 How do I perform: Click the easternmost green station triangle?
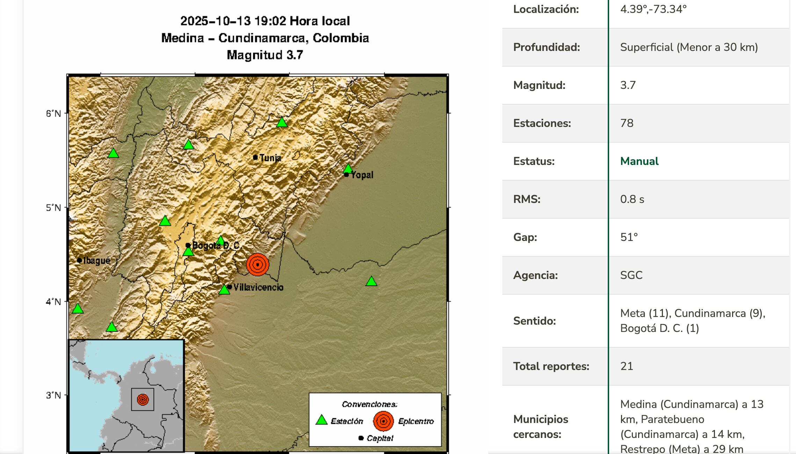[x=371, y=281]
